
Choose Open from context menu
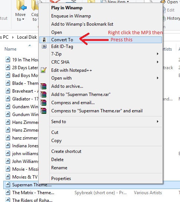[56, 32]
